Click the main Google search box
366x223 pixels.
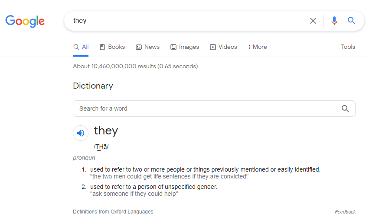pos(186,21)
